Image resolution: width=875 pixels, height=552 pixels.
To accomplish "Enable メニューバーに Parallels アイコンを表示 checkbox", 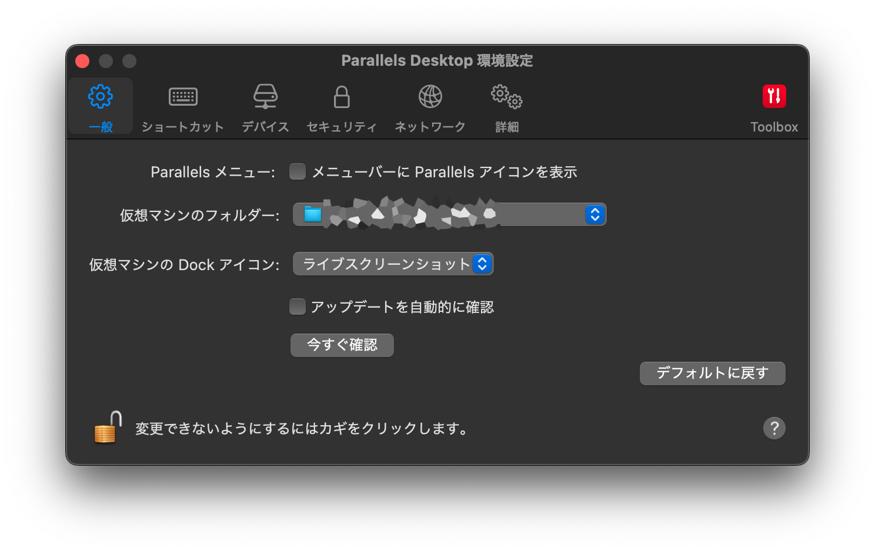I will 298,171.
